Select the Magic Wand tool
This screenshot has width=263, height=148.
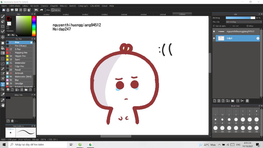(x=3, y=69)
